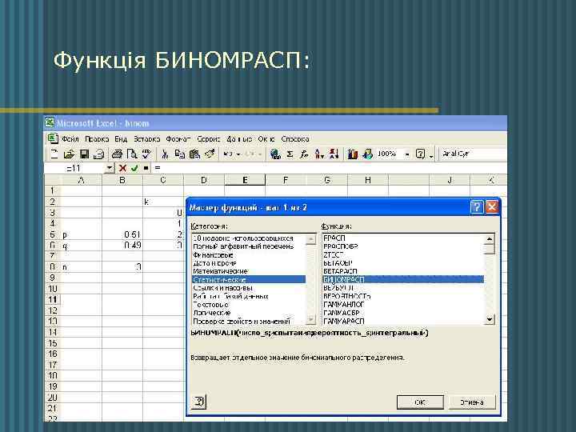Open the zoom 100% dropdown
The width and height of the screenshot is (576, 432).
pos(407,154)
